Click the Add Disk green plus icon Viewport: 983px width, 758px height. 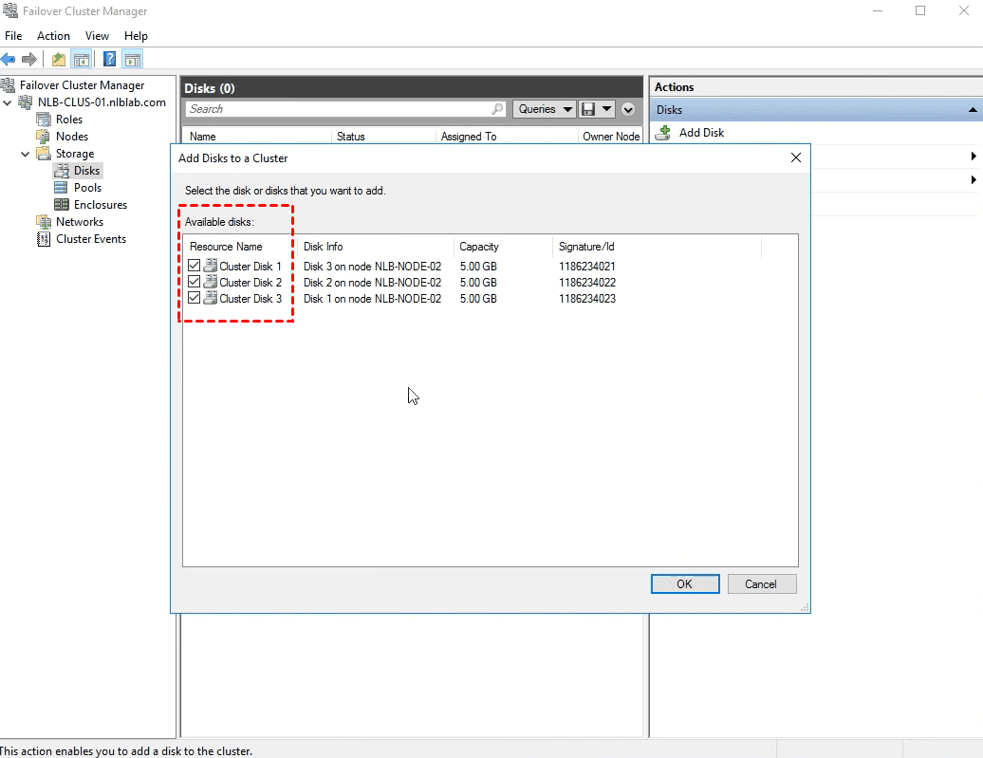(663, 132)
